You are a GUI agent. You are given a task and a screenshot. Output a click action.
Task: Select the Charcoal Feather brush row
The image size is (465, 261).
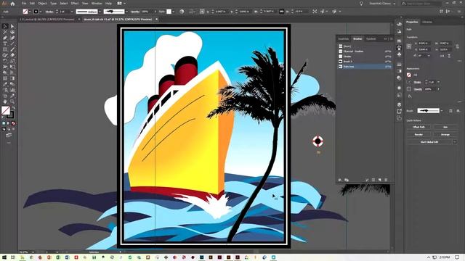point(365,51)
